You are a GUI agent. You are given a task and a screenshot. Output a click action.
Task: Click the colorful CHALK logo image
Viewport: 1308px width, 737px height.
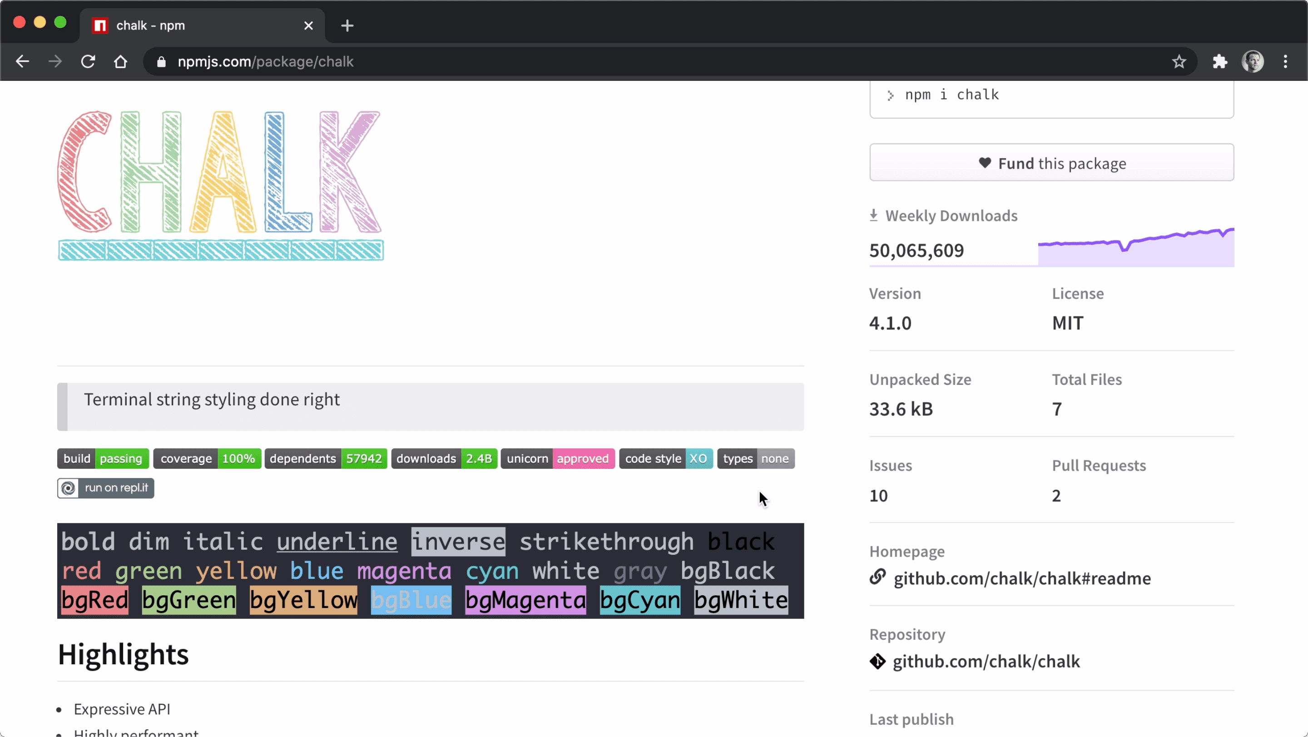(x=220, y=185)
